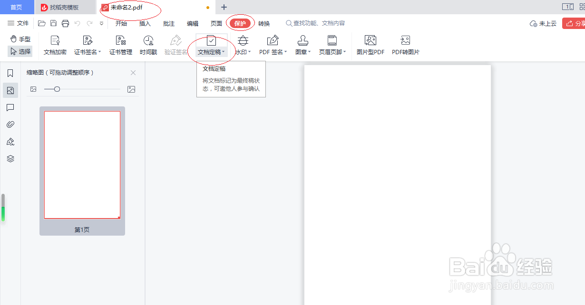The width and height of the screenshot is (585, 305).
Task: Switch to the 批注 ribbon tab
Action: [x=169, y=23]
